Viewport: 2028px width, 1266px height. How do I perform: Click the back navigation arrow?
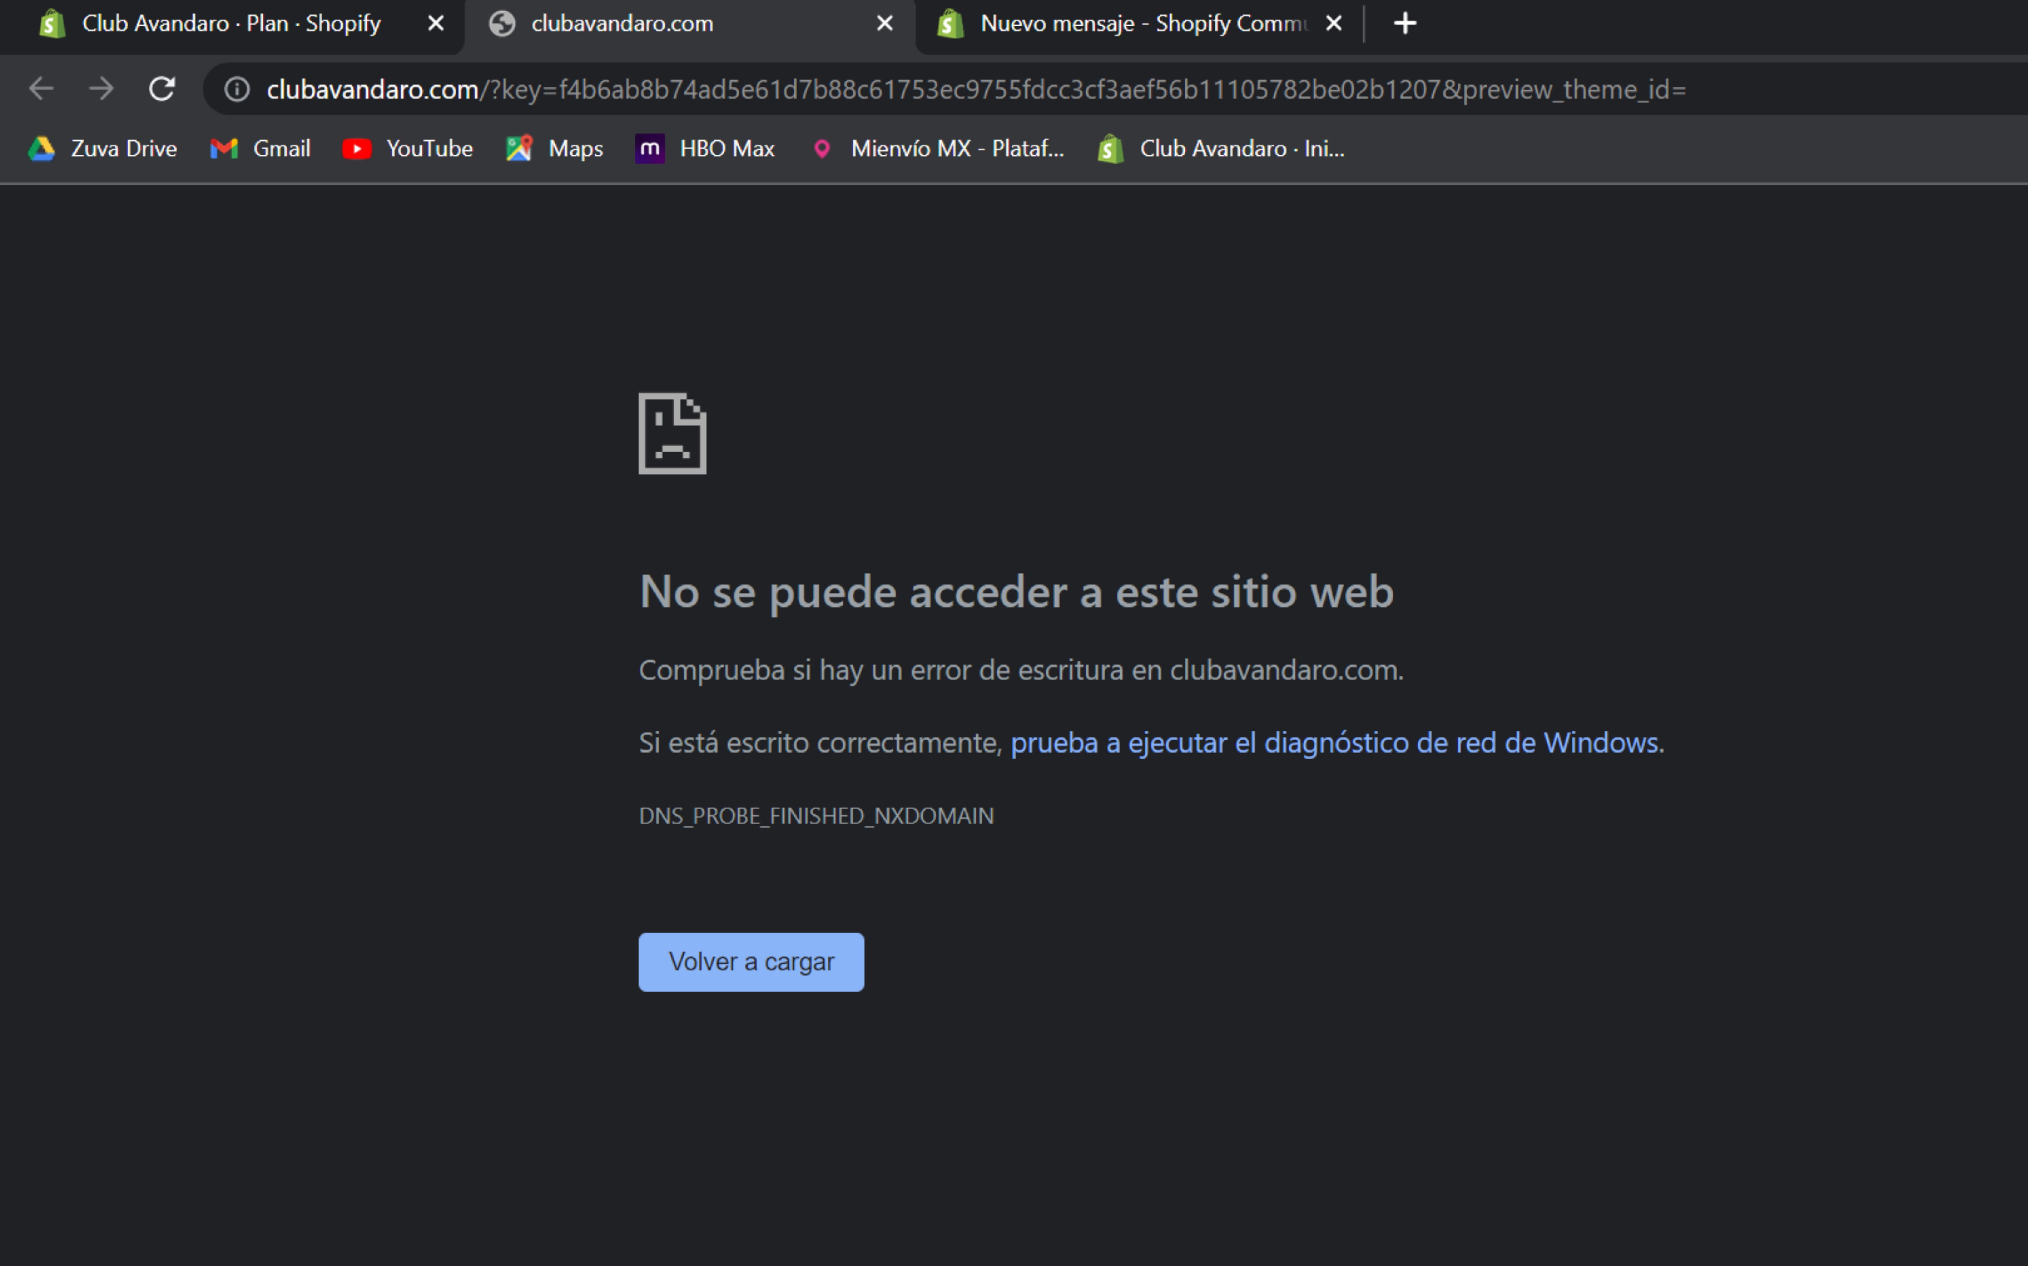[x=41, y=89]
